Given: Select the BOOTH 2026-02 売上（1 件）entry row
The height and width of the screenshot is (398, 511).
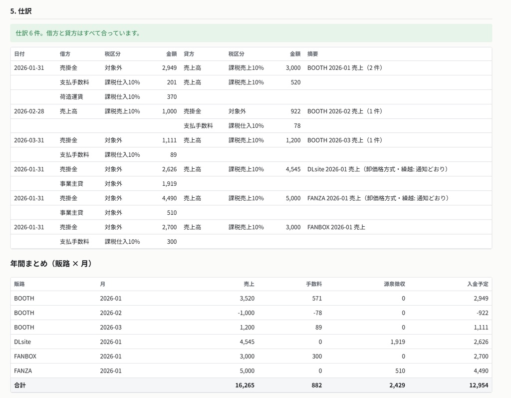Looking at the screenshot, I should click(251, 111).
